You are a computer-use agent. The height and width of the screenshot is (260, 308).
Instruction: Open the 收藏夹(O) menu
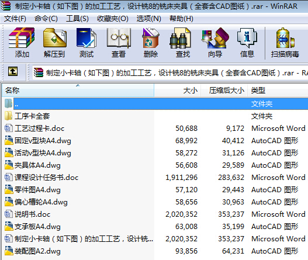(113, 19)
